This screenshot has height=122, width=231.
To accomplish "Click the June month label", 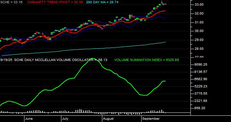I will [x=29, y=119].
